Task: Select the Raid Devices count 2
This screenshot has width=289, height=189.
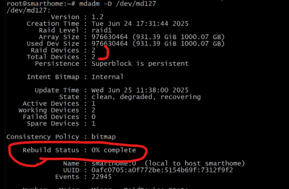Action: 93,50
